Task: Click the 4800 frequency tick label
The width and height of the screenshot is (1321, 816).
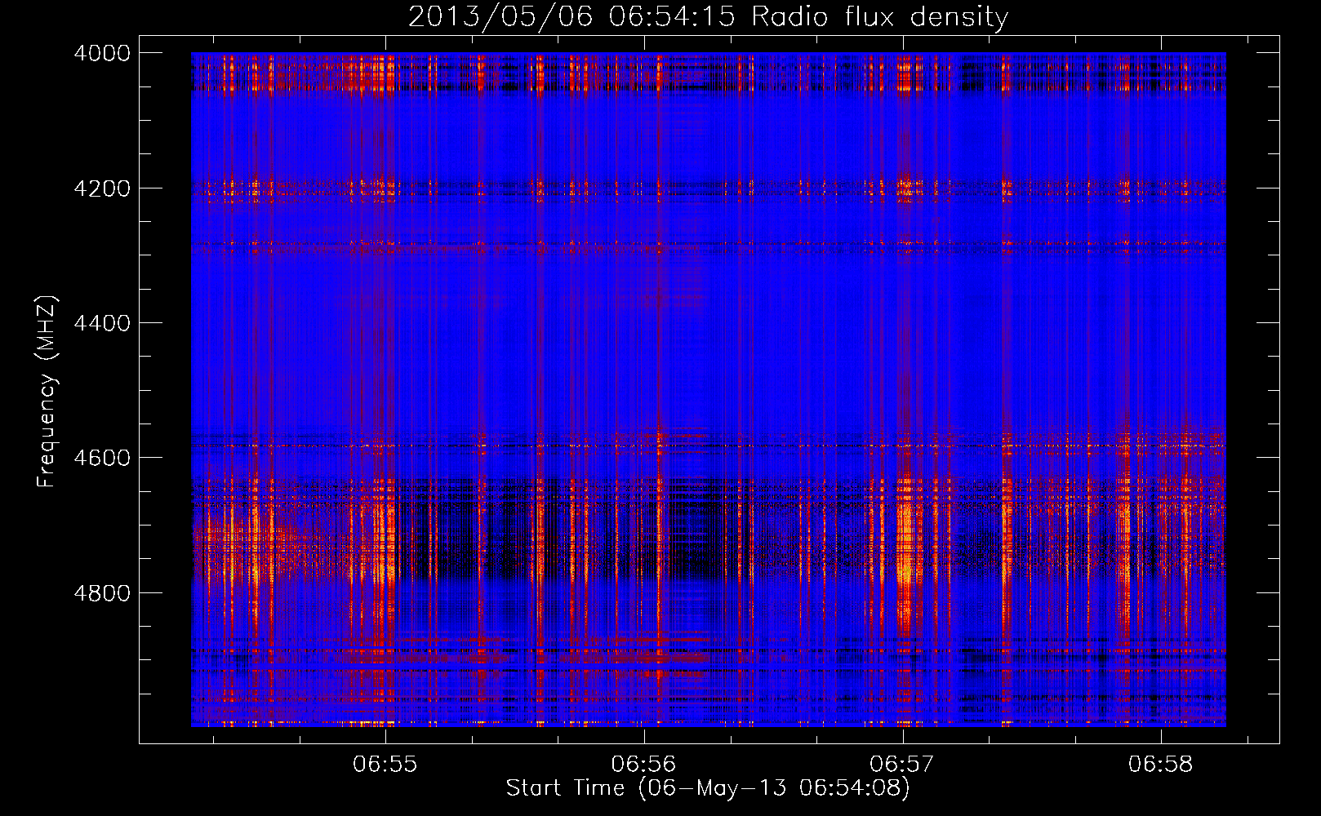Action: click(x=101, y=593)
